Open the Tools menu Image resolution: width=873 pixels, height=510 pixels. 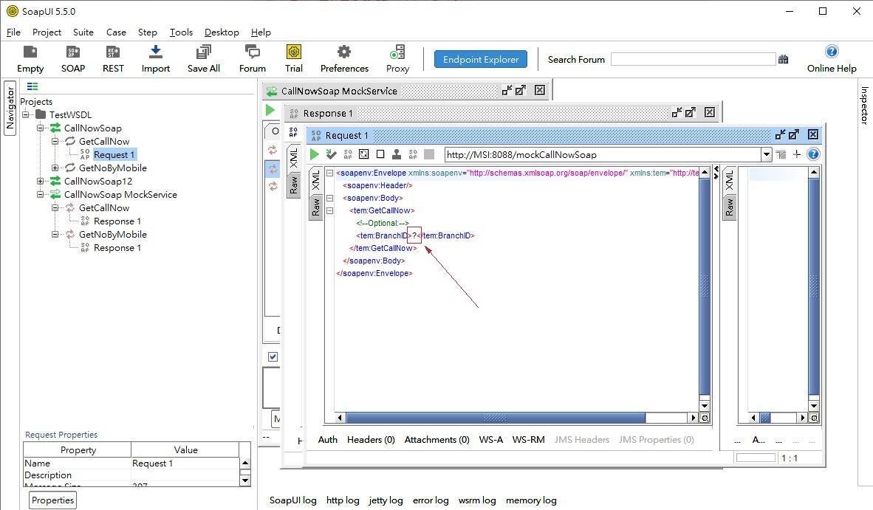[182, 32]
